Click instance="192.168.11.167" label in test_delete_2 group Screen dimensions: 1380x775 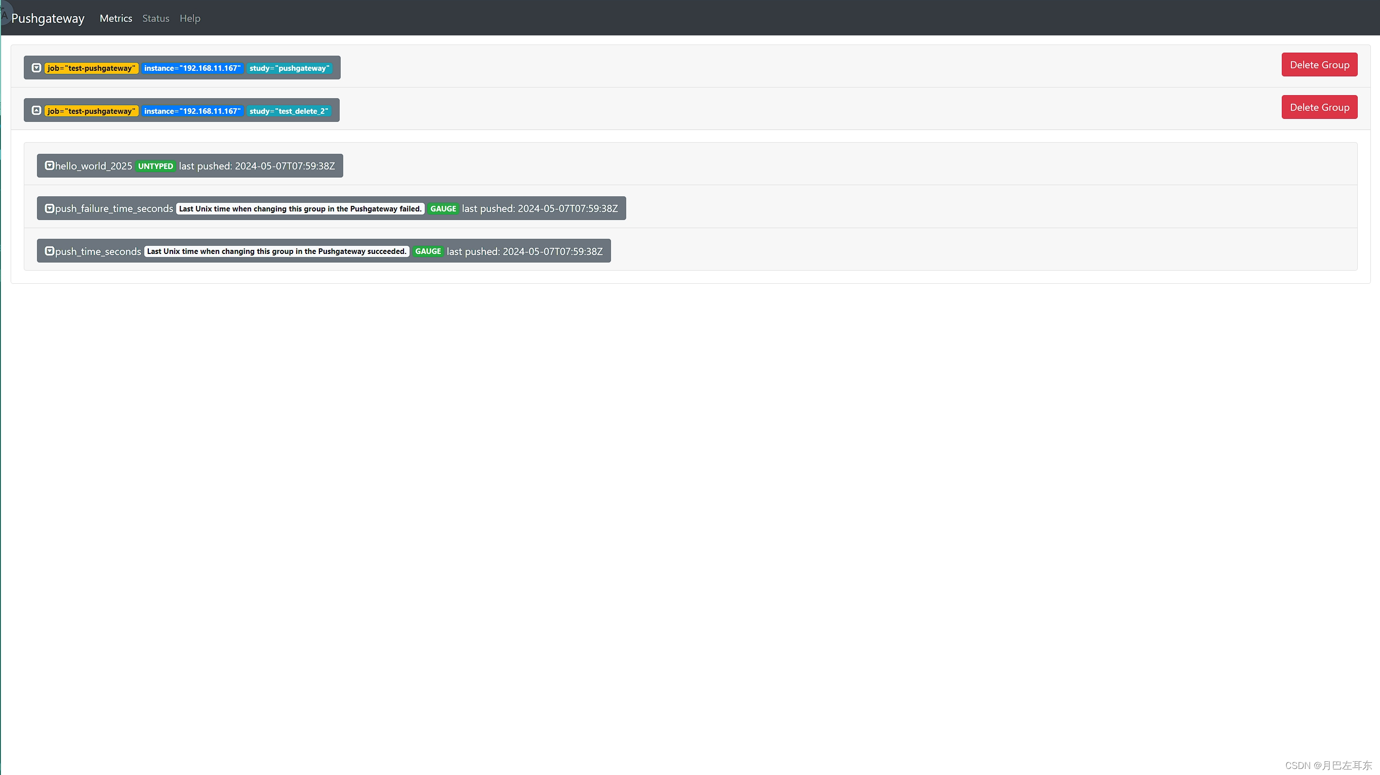click(192, 111)
